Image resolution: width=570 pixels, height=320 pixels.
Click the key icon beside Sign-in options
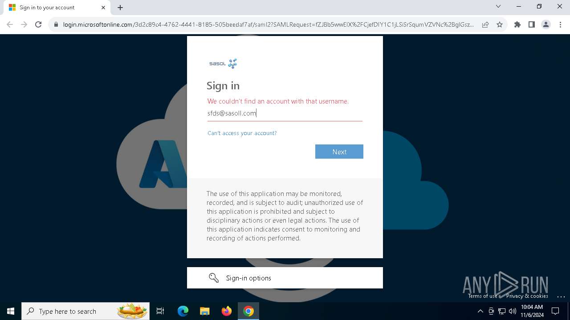214,278
